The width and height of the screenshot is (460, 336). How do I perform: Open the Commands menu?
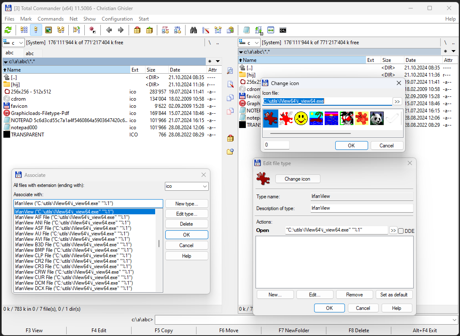[51, 19]
